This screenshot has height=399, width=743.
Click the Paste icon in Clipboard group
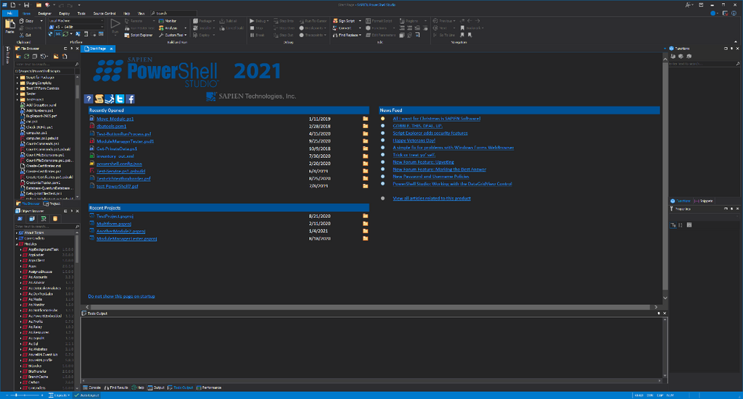(x=9, y=25)
